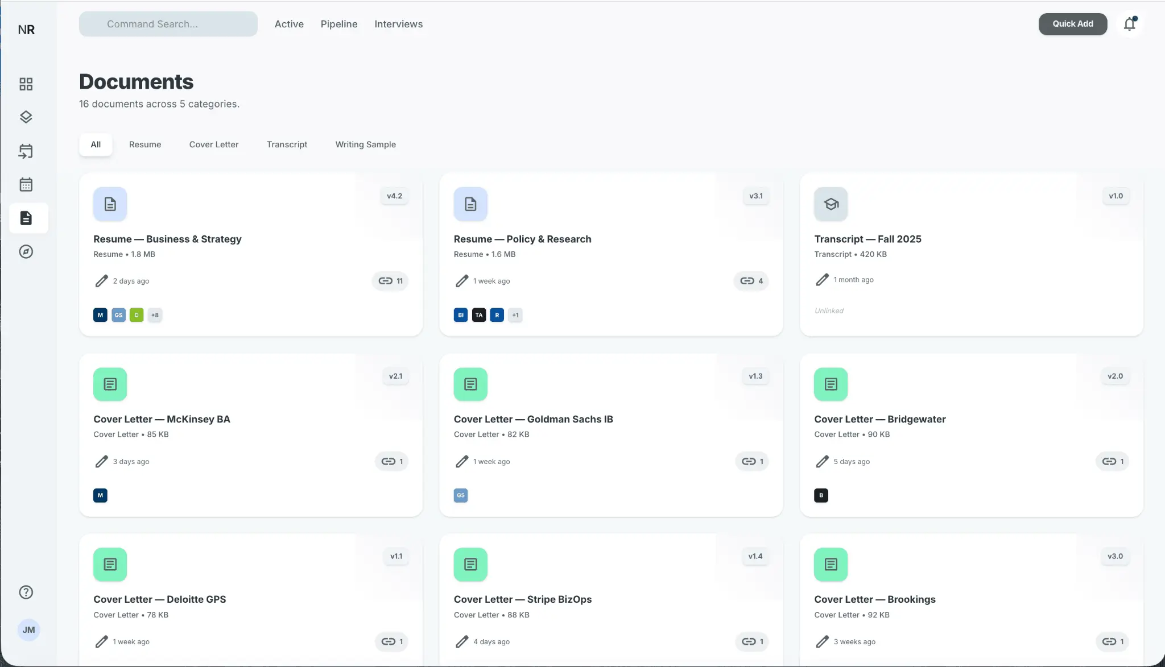Image resolution: width=1165 pixels, height=667 pixels.
Task: Open the dashboard grid icon in sidebar
Action: click(26, 84)
